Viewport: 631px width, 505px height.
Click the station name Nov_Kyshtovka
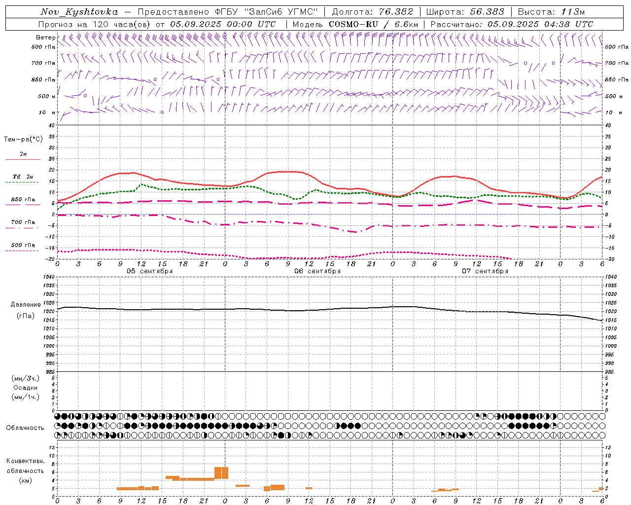[x=79, y=12]
